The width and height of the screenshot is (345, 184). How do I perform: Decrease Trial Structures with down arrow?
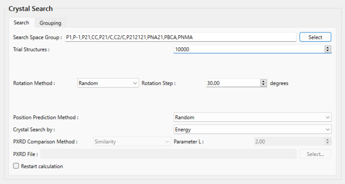(328, 51)
